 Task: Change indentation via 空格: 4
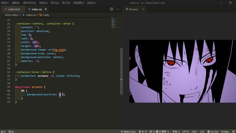[x=176, y=132]
